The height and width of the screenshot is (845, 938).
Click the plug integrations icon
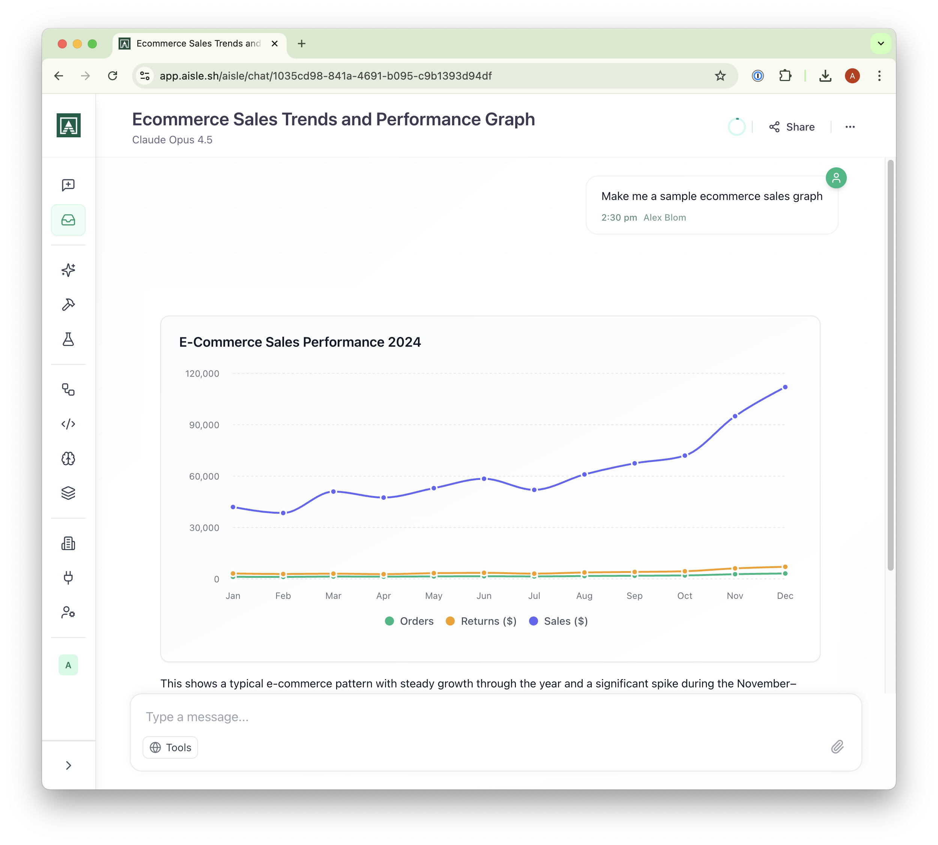point(68,577)
